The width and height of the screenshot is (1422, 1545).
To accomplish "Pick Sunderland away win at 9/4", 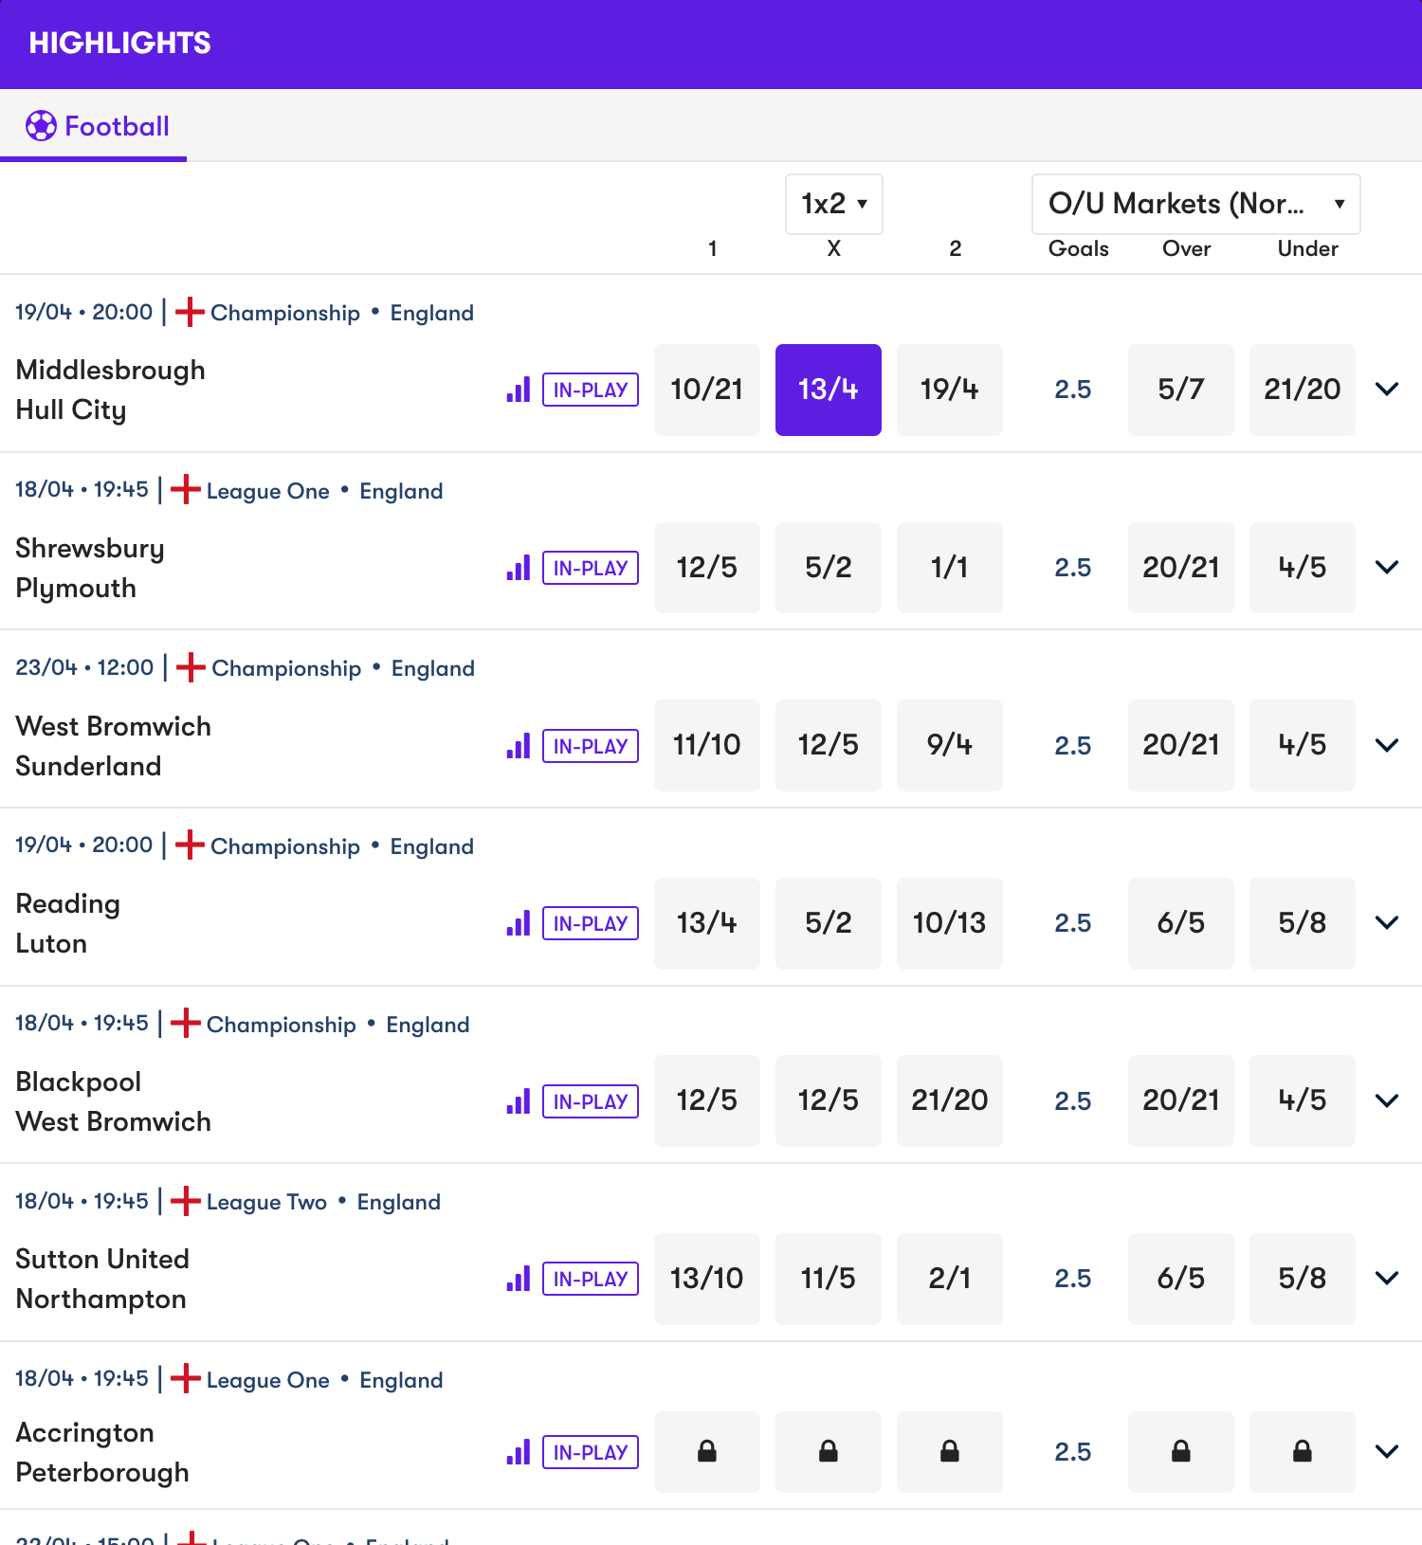I will pos(950,745).
